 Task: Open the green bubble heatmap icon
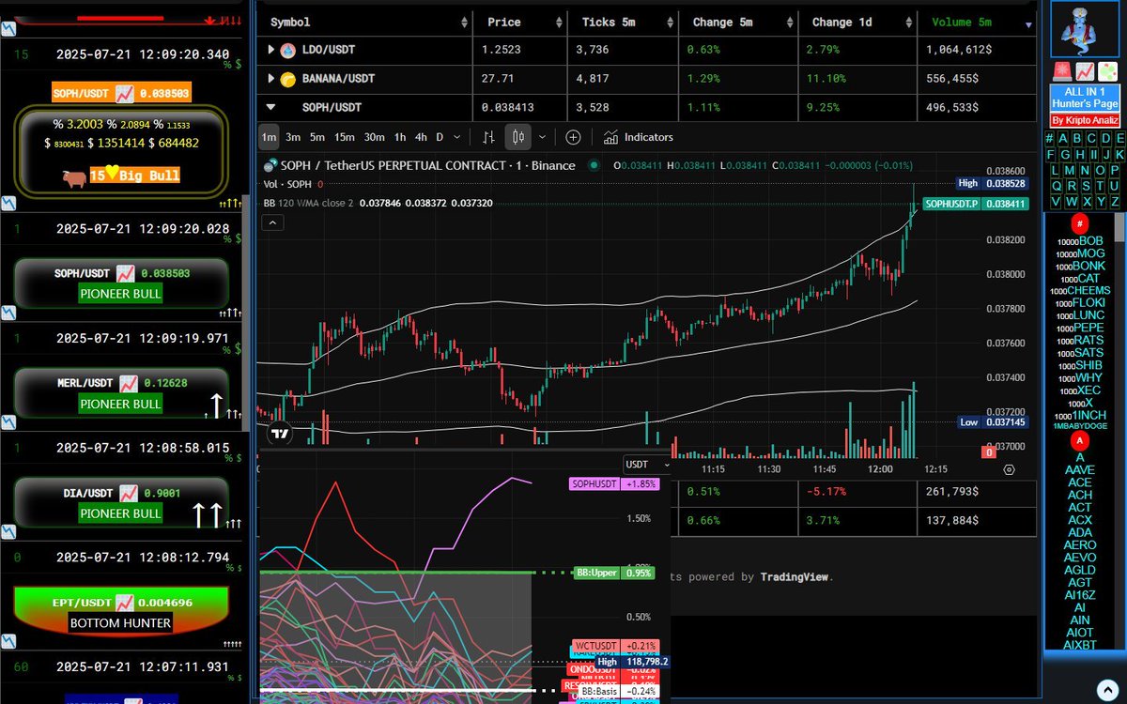1107,71
